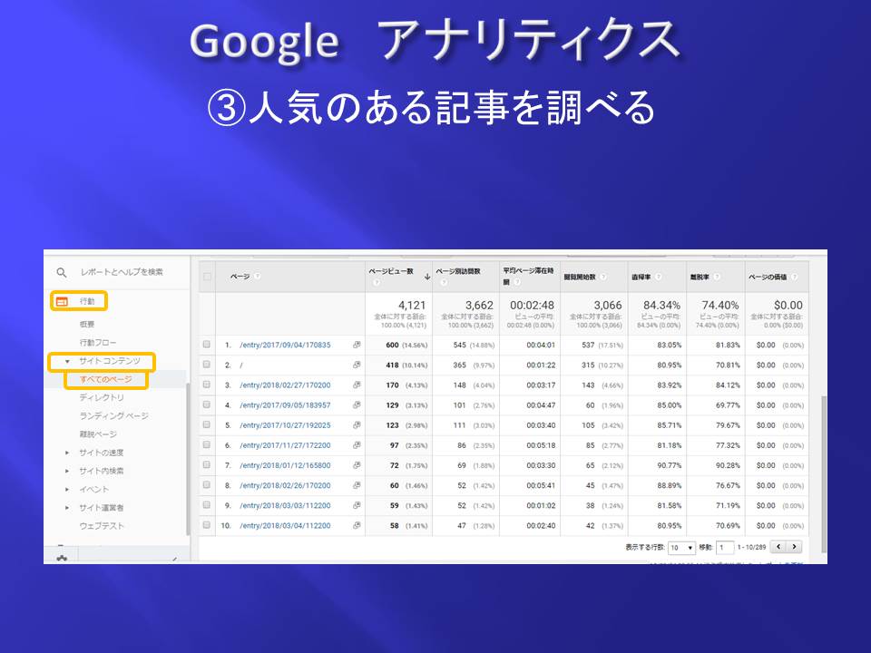
Task: Open external link icon for /entry/2017/09/05/183957
Action: click(x=357, y=404)
